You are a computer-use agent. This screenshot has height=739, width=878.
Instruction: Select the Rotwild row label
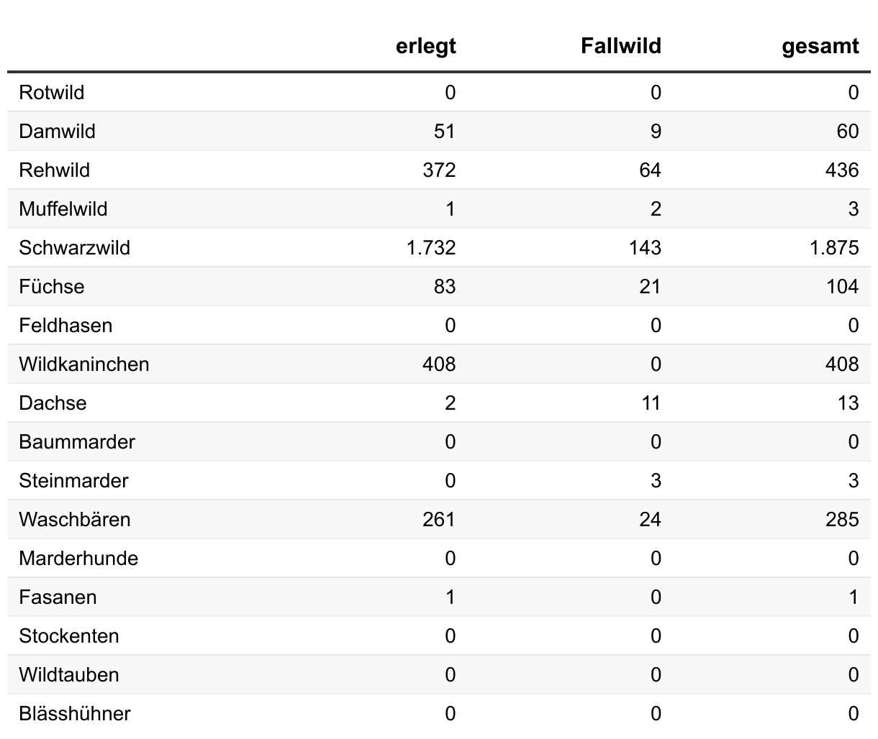(51, 93)
